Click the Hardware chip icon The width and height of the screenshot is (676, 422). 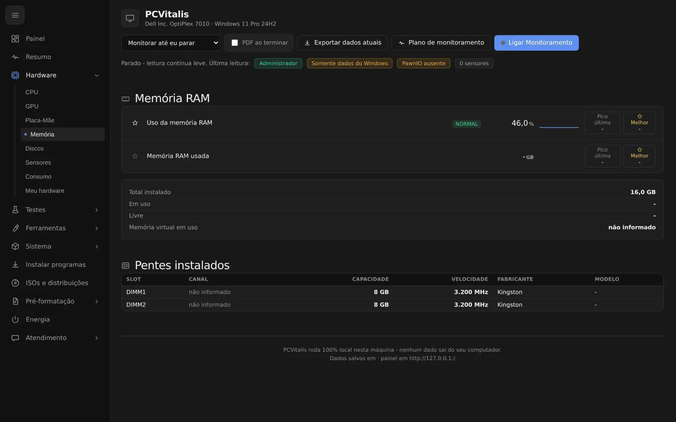15,75
